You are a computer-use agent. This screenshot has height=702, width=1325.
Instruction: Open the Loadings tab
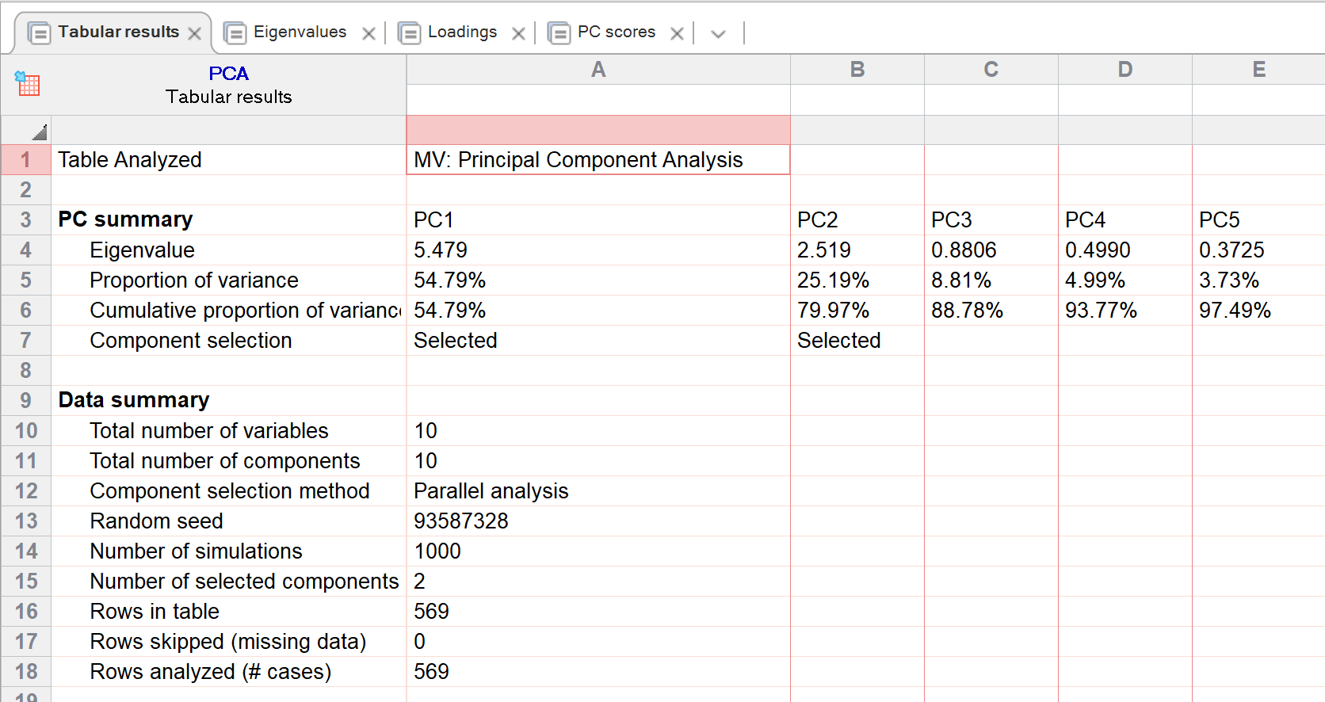[462, 32]
